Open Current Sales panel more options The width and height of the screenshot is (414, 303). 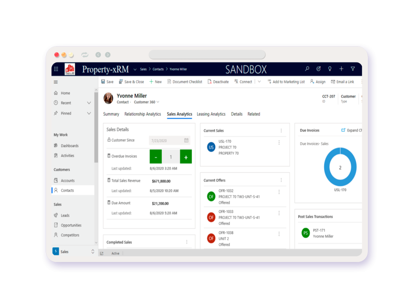point(281,131)
